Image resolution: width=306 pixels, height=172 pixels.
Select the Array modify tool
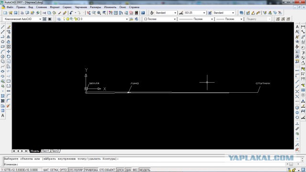[x=9, y=47]
